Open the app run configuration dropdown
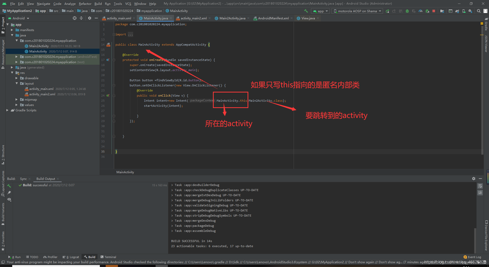This screenshot has width=489, height=267. pyautogui.click(x=320, y=11)
